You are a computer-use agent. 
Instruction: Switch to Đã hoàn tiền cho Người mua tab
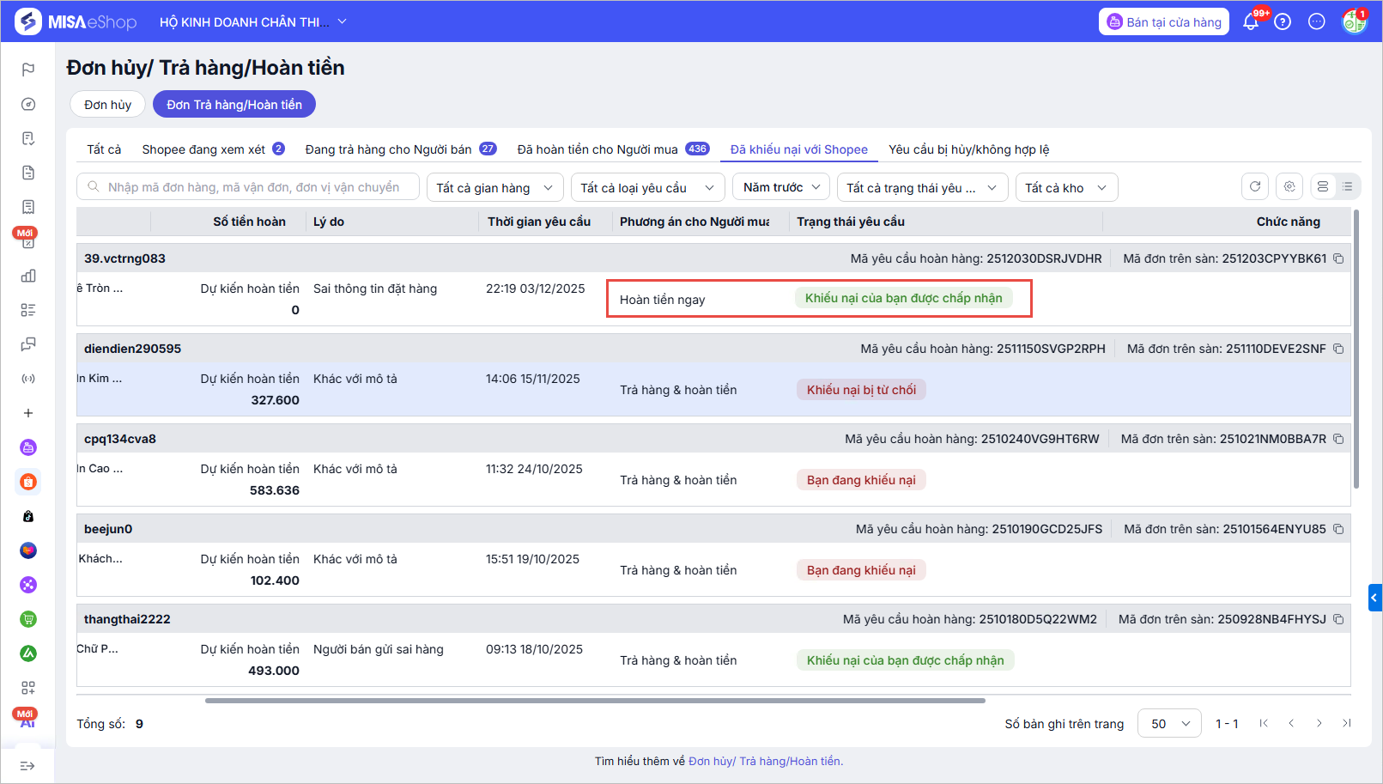597,149
